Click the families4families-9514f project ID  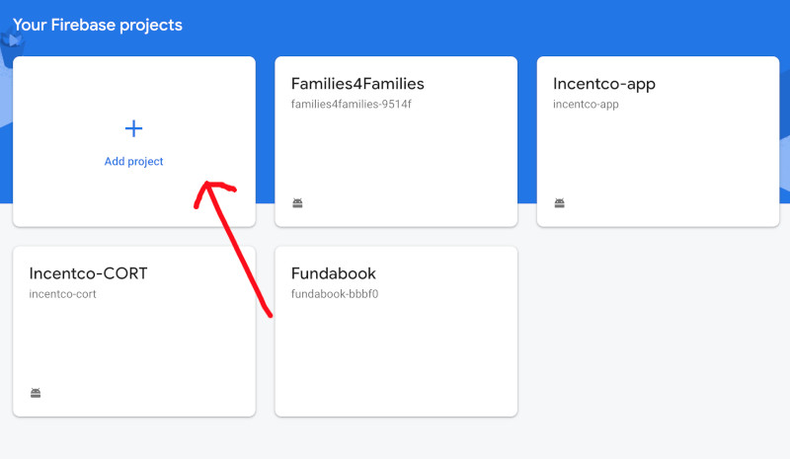352,105
